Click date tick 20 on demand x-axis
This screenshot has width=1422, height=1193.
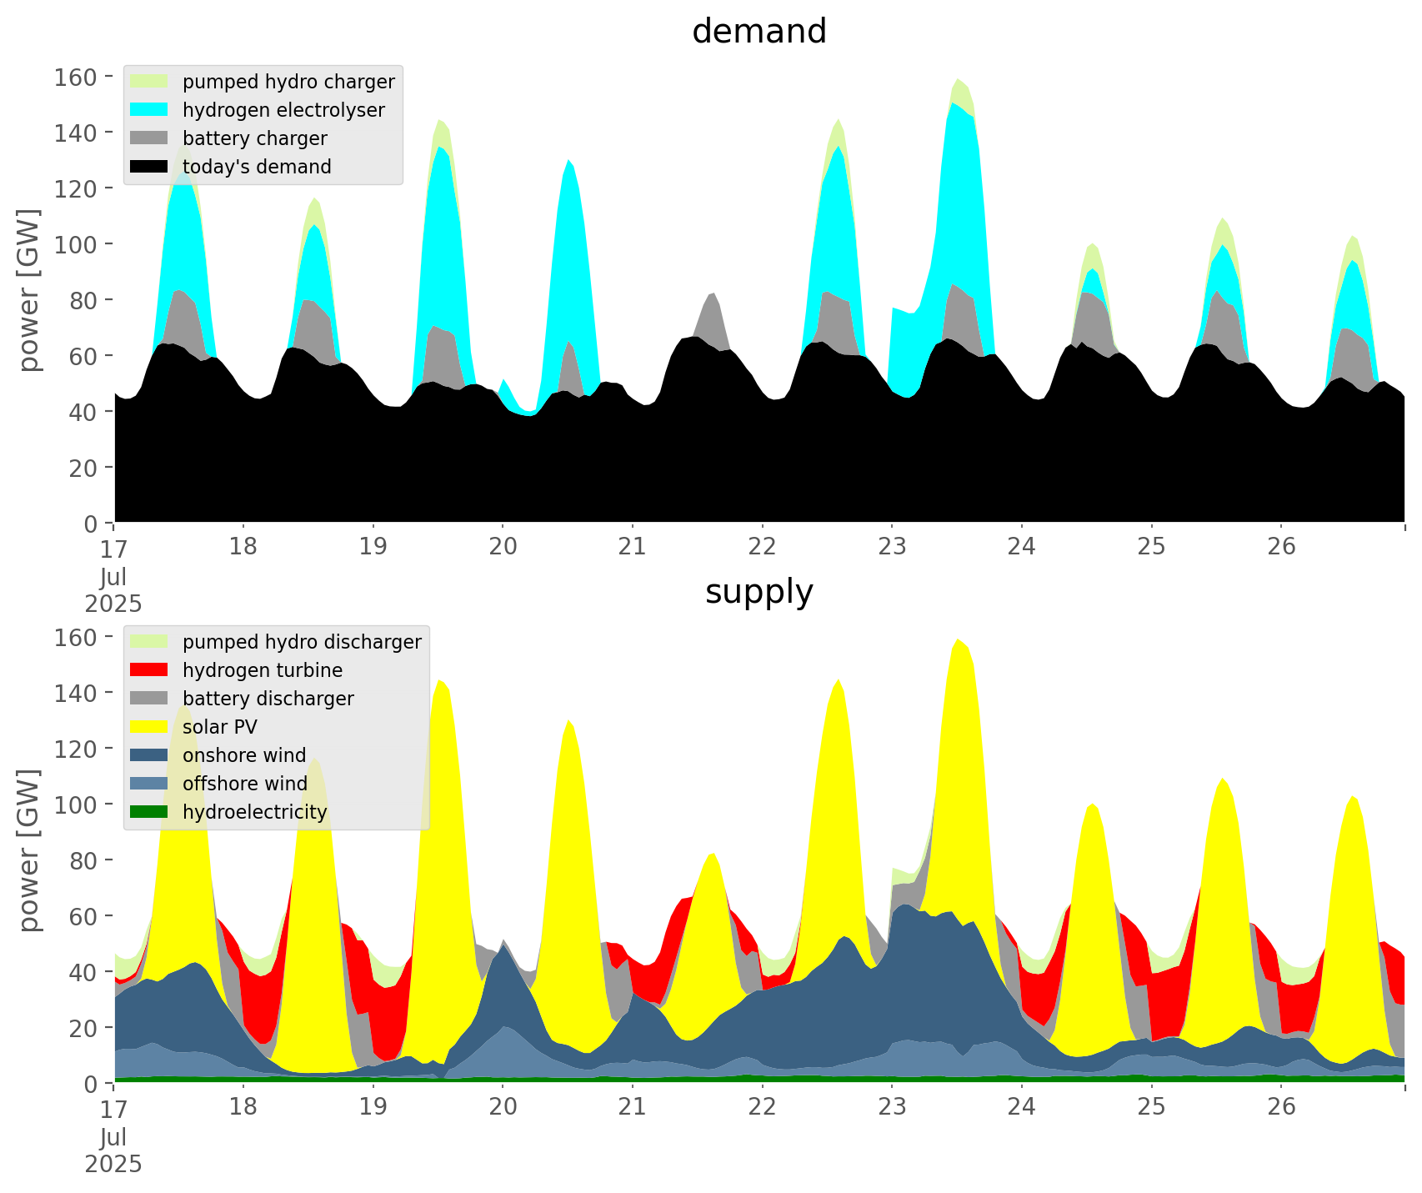(x=503, y=547)
